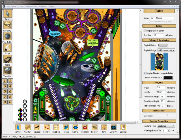Click the Width value field
The height and width of the screenshot is (140, 181).
click(161, 87)
